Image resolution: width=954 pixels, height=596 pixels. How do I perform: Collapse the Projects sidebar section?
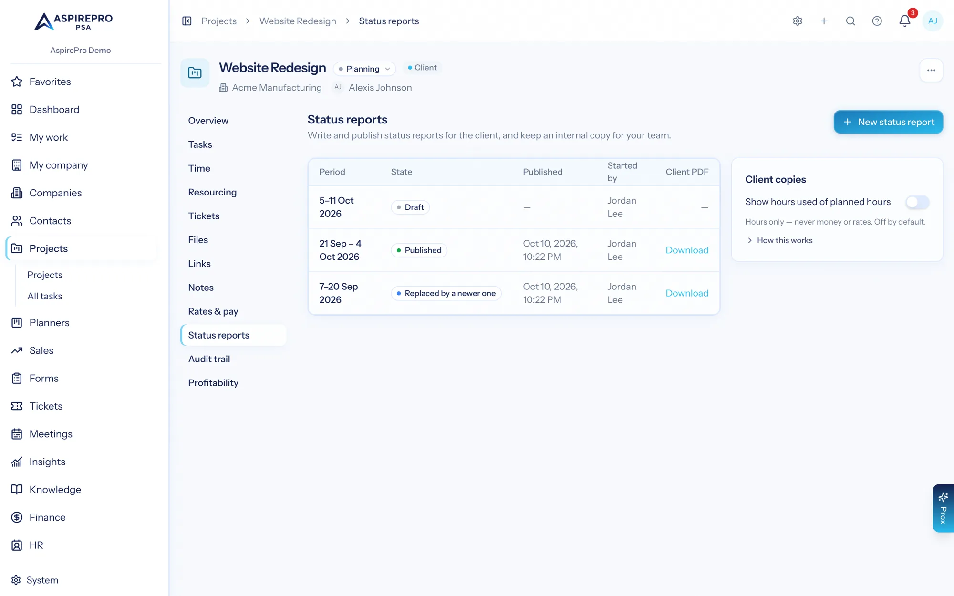81,248
